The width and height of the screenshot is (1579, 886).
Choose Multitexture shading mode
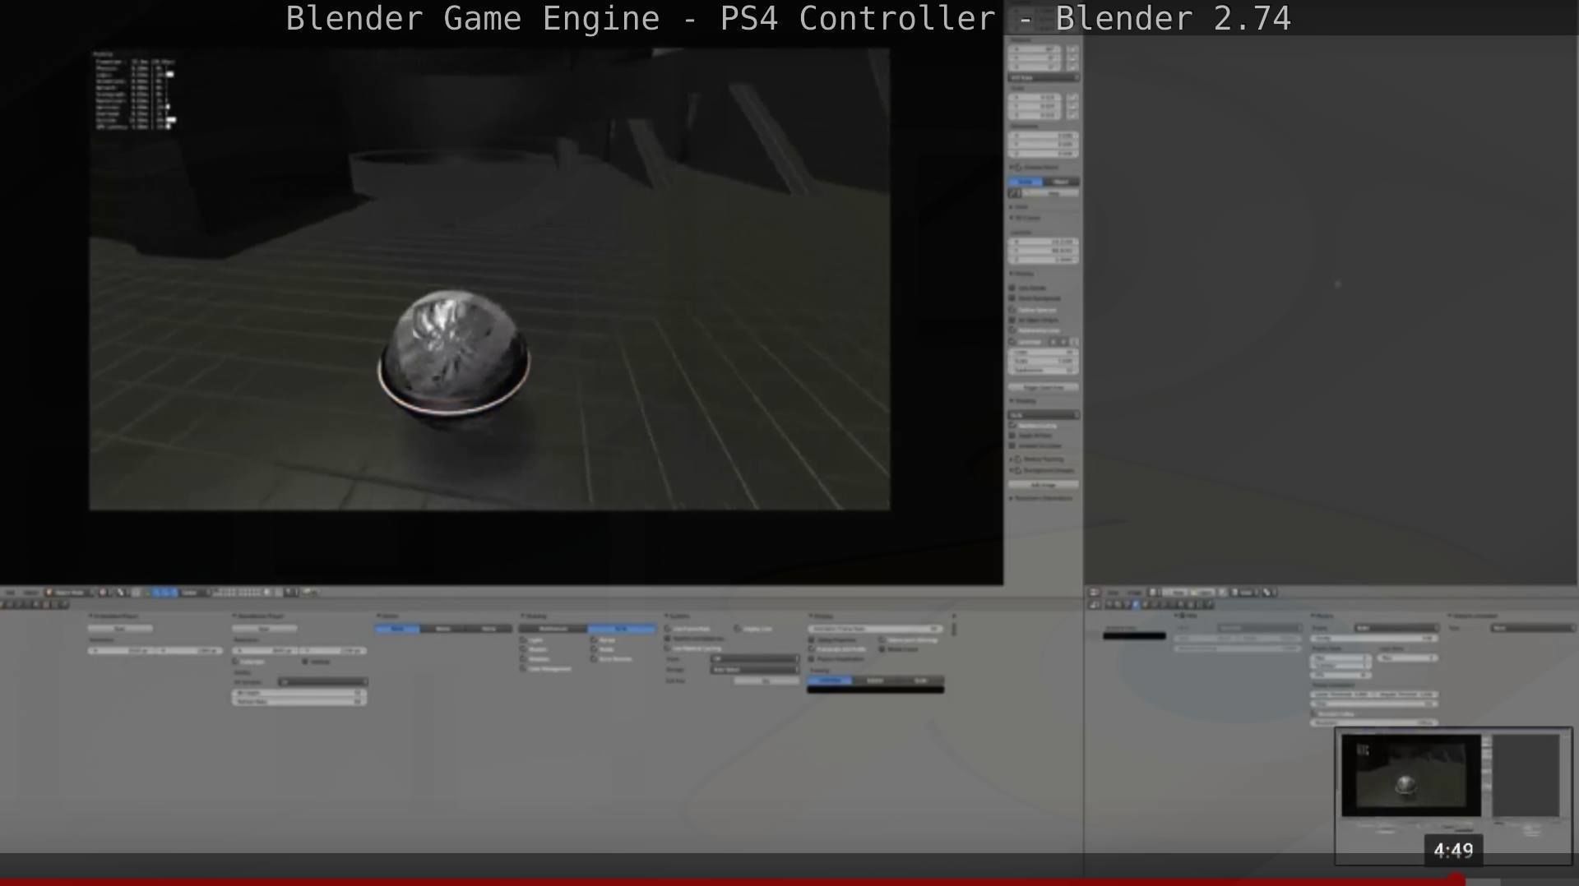click(553, 629)
